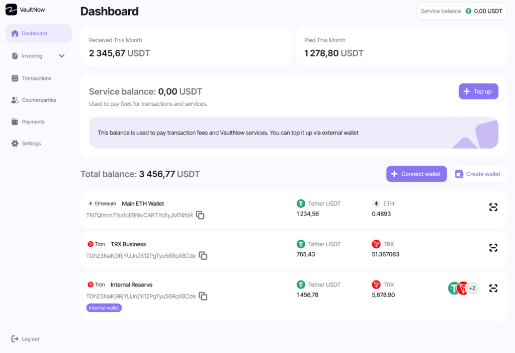The height and width of the screenshot is (353, 515).
Task: Click the Service balance indicator in header
Action: point(461,11)
